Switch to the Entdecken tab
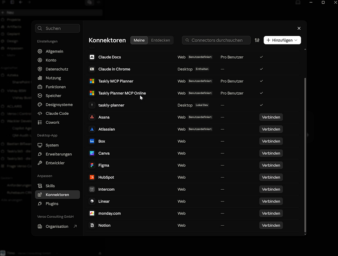338x256 pixels. point(161,40)
